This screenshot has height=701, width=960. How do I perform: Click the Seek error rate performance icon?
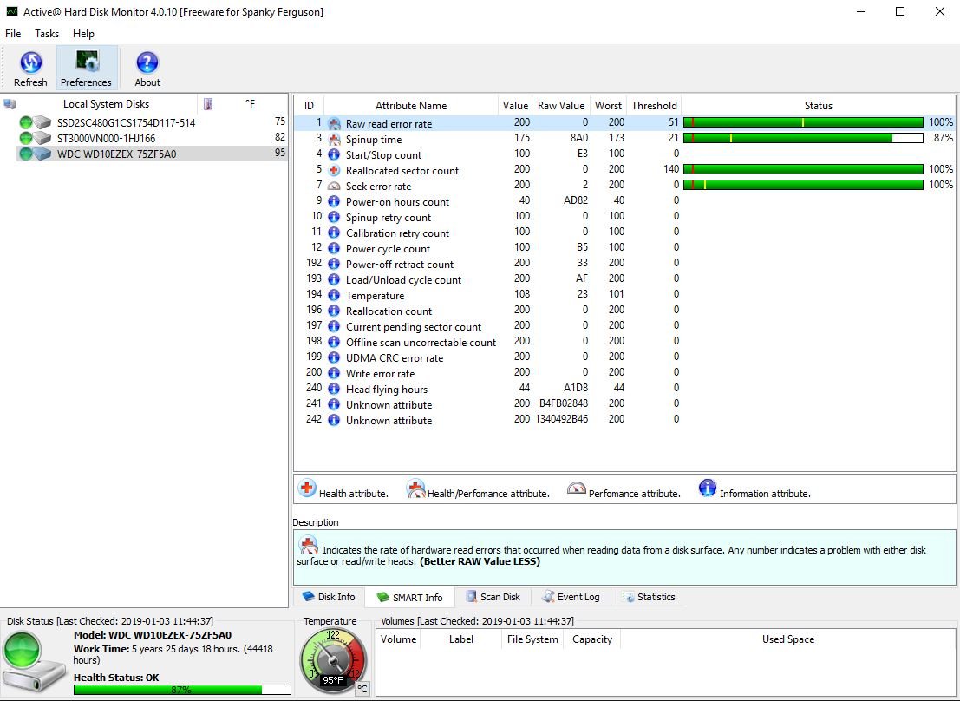click(335, 187)
